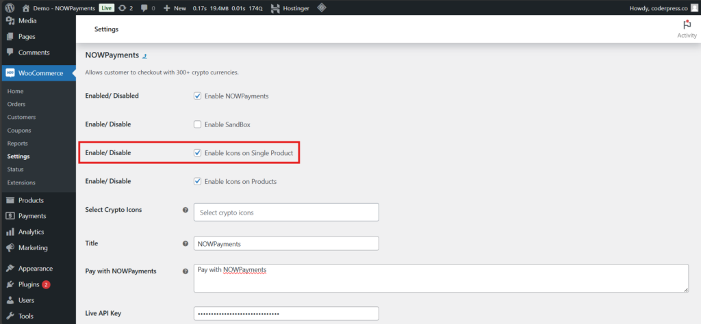Toggle Enable Icons on Single Product
The image size is (701, 324).
[198, 153]
